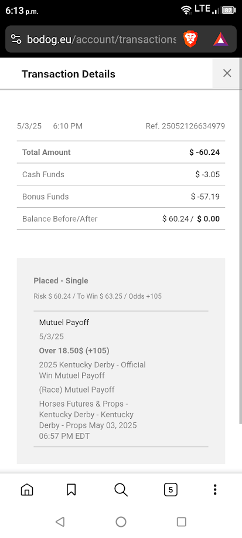Select the Total Amount row
The height and width of the screenshot is (538, 242).
pyautogui.click(x=121, y=152)
